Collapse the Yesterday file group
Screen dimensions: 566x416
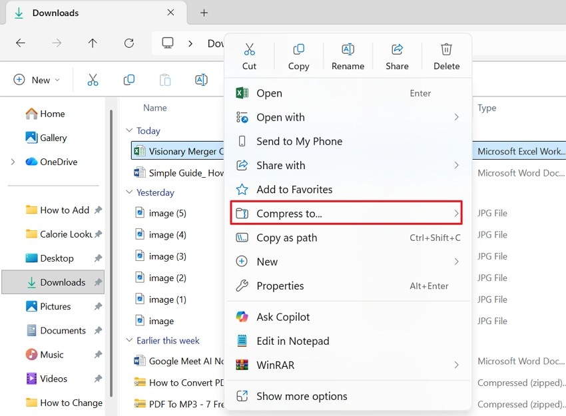point(129,192)
